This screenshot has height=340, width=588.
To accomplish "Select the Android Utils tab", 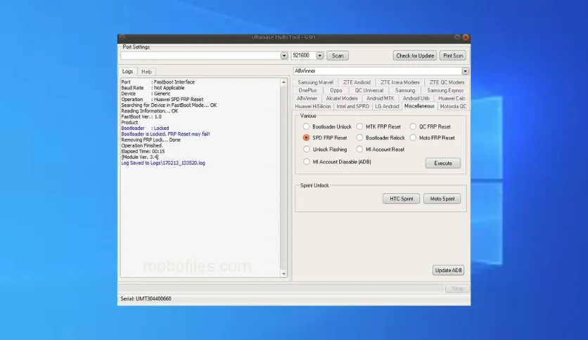I will click(x=416, y=98).
